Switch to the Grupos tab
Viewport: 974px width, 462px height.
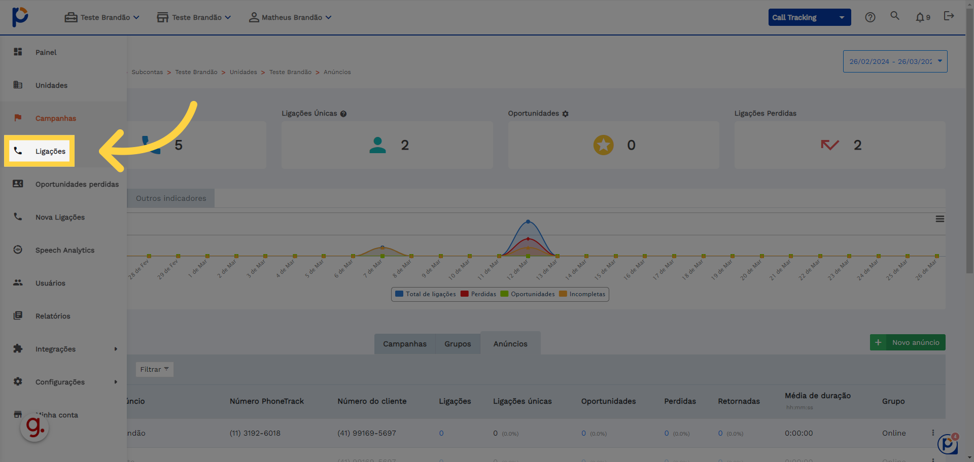coord(458,344)
